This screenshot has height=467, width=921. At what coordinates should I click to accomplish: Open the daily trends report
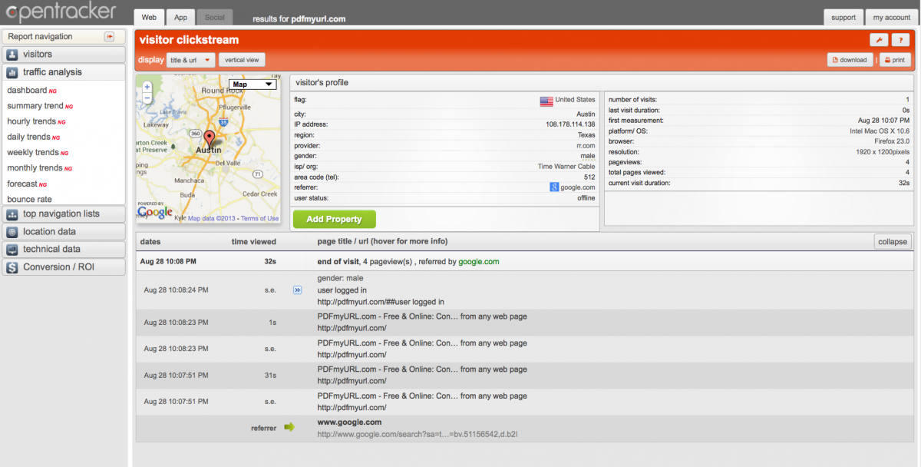(x=29, y=137)
